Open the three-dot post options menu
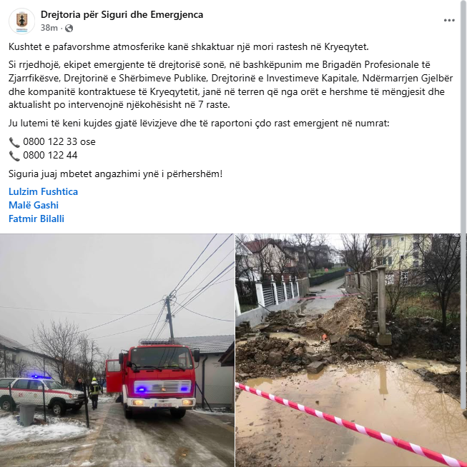Viewport: 467px width, 467px height. (x=449, y=20)
